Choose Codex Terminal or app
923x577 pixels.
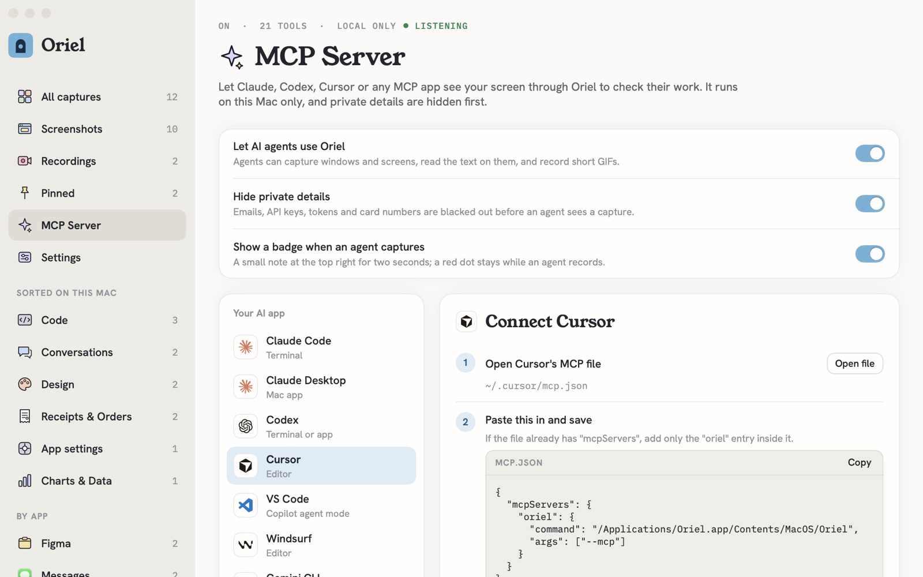pos(321,426)
